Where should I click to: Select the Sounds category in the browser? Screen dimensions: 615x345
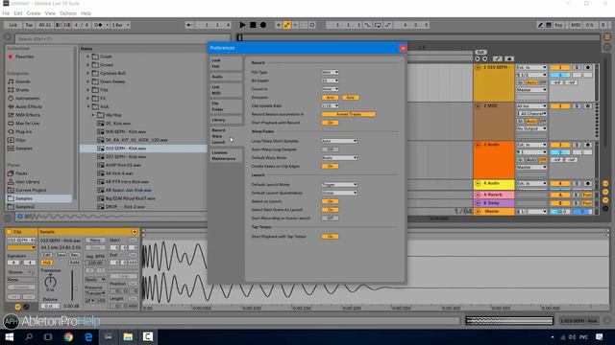23,81
